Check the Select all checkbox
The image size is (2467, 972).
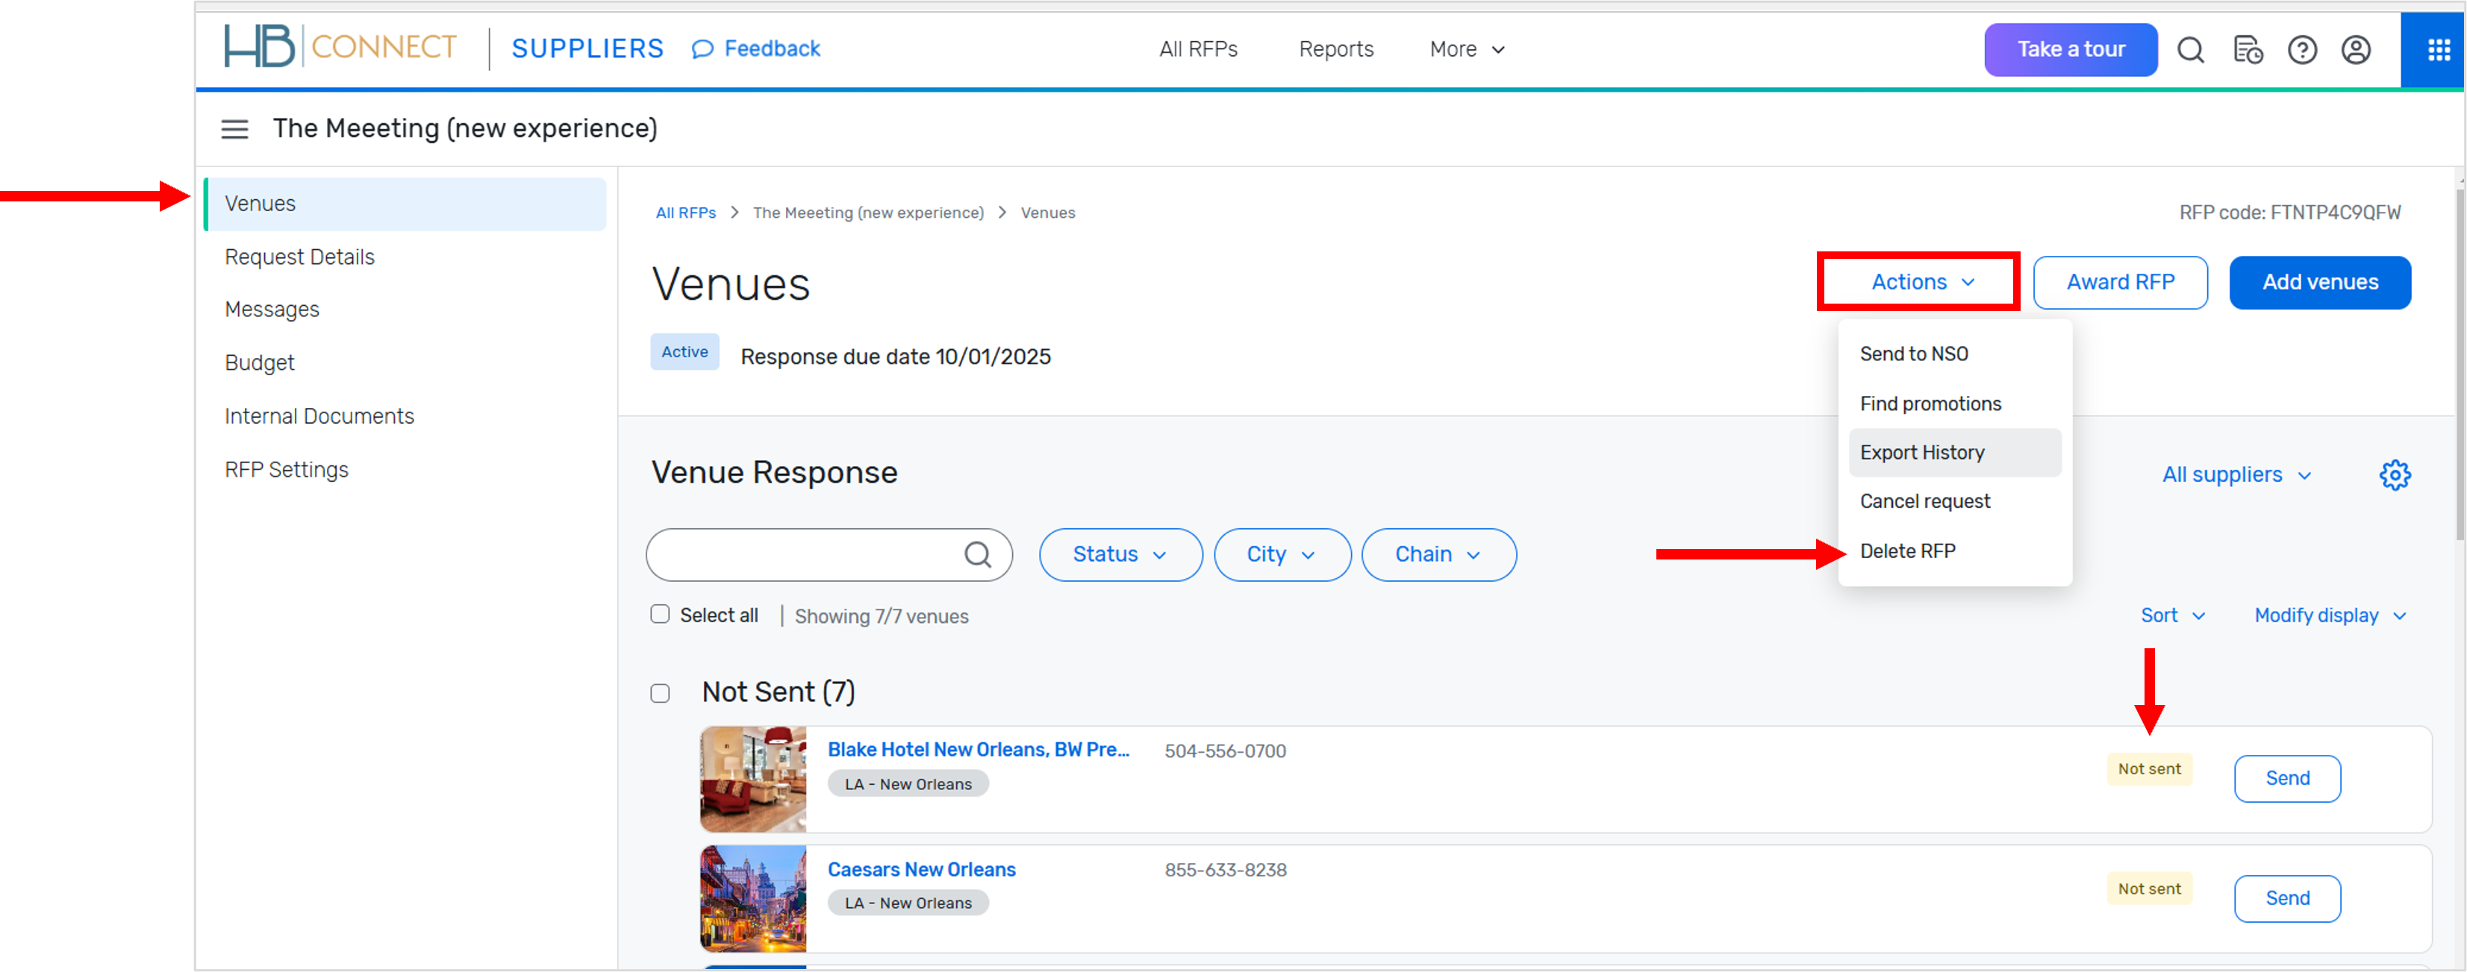[x=660, y=614]
